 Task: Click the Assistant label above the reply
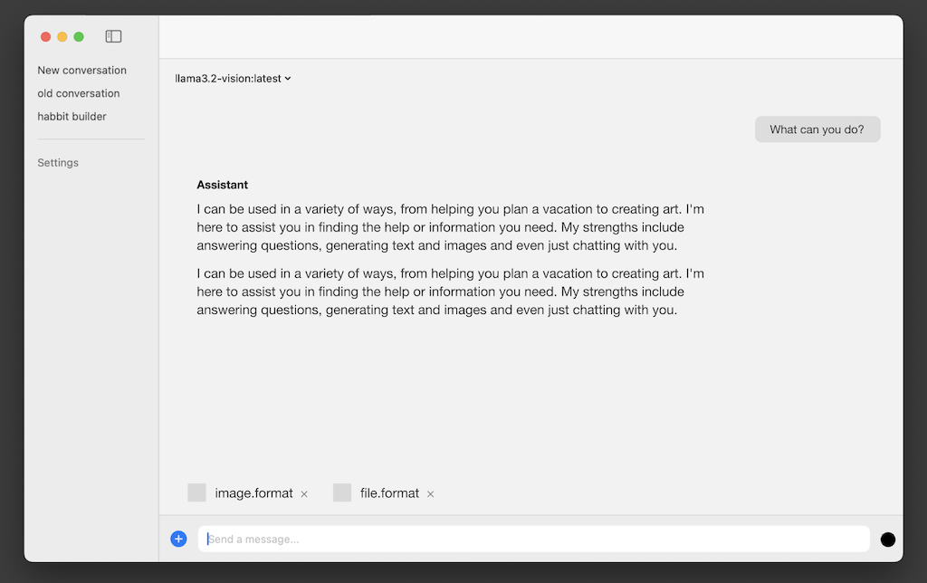coord(222,185)
